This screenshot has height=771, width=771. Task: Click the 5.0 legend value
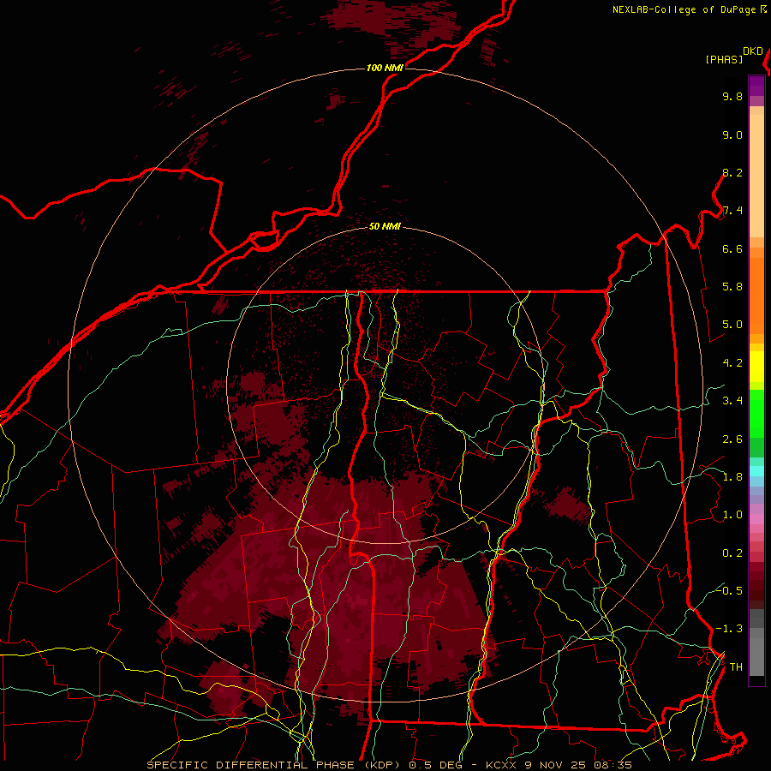732,325
